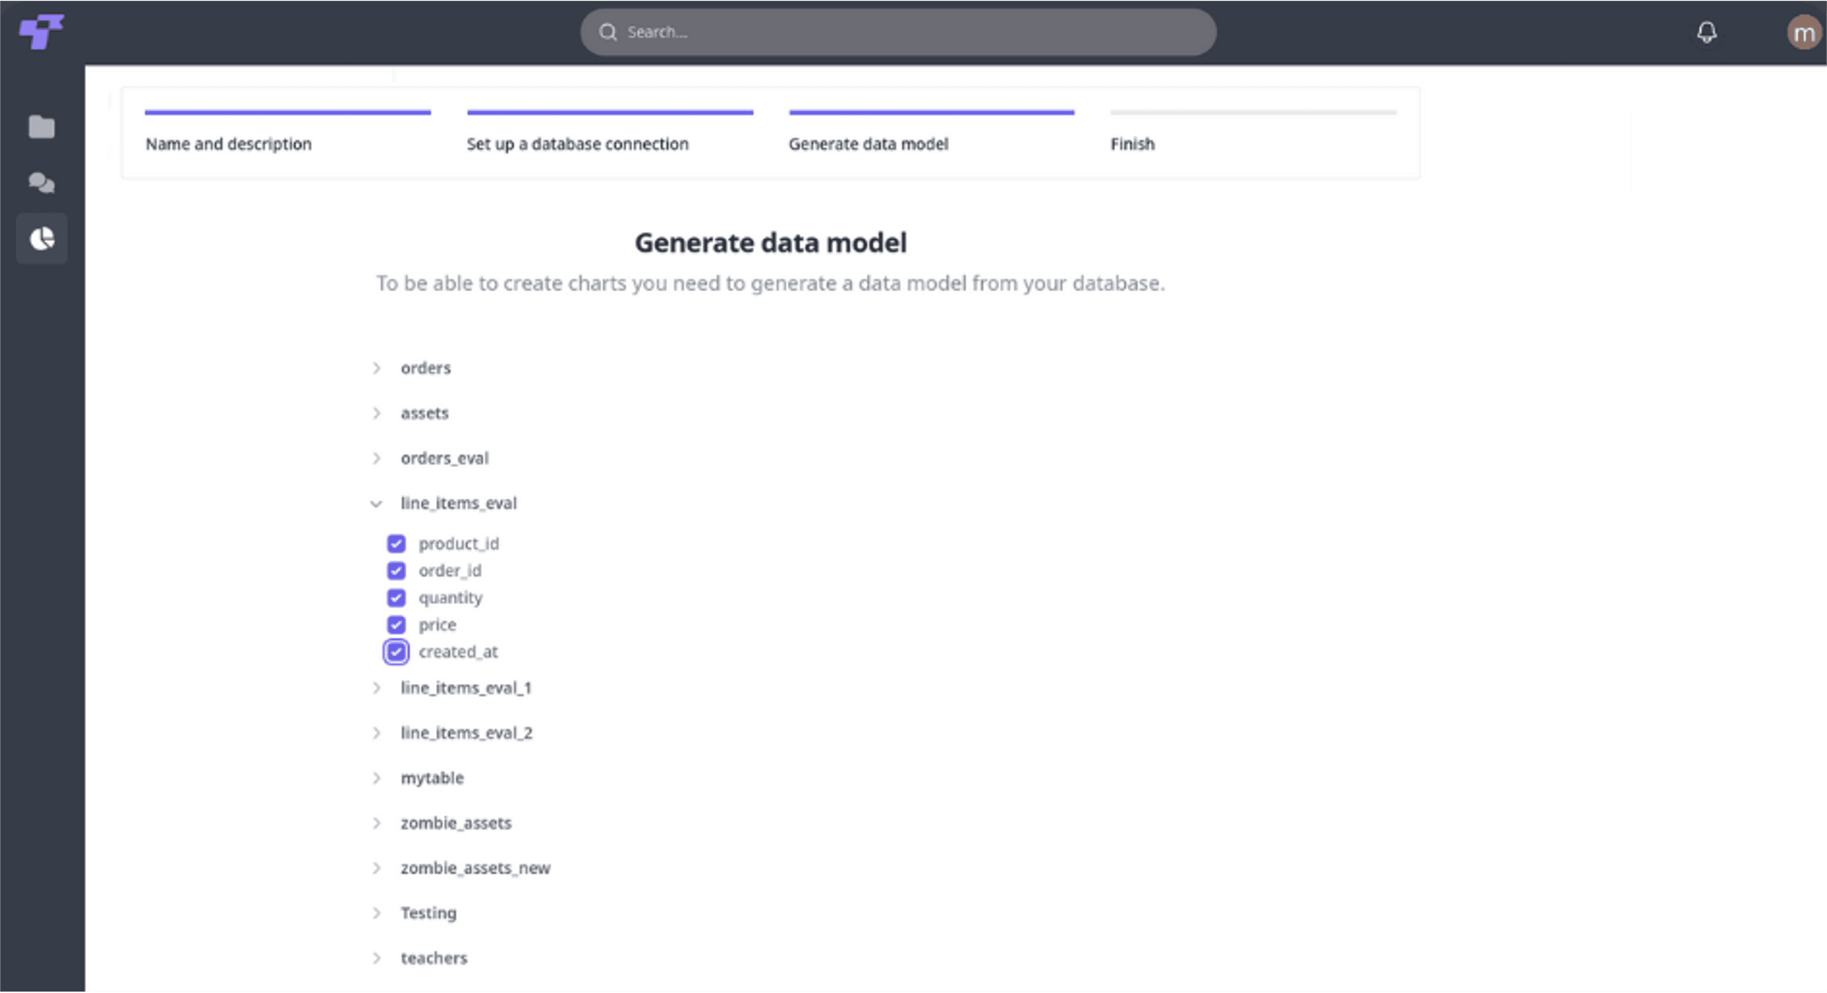Screen dimensions: 1827x993
Task: Disable the created_at checkbox
Action: tap(396, 652)
